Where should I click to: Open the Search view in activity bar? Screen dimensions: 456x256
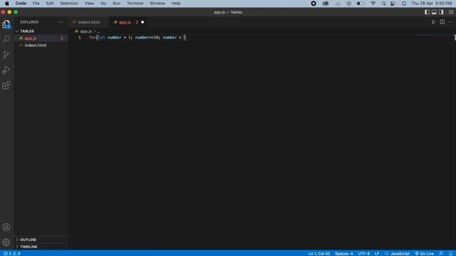[6, 39]
